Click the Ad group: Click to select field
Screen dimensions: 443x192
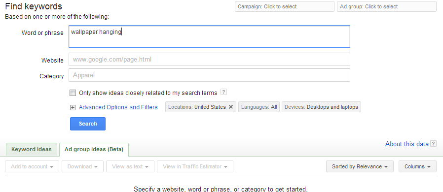(x=386, y=6)
